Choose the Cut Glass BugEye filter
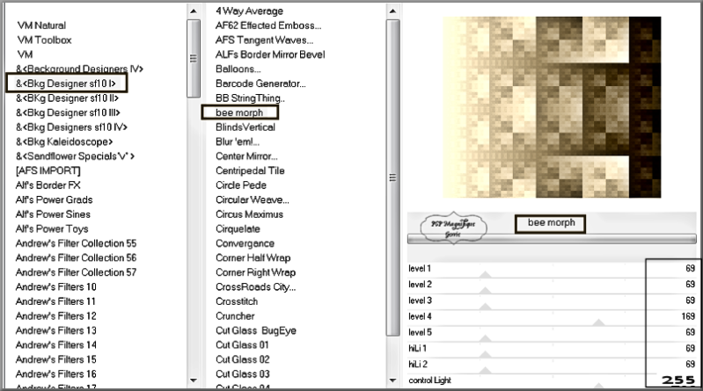The height and width of the screenshot is (391, 703). pos(256,330)
